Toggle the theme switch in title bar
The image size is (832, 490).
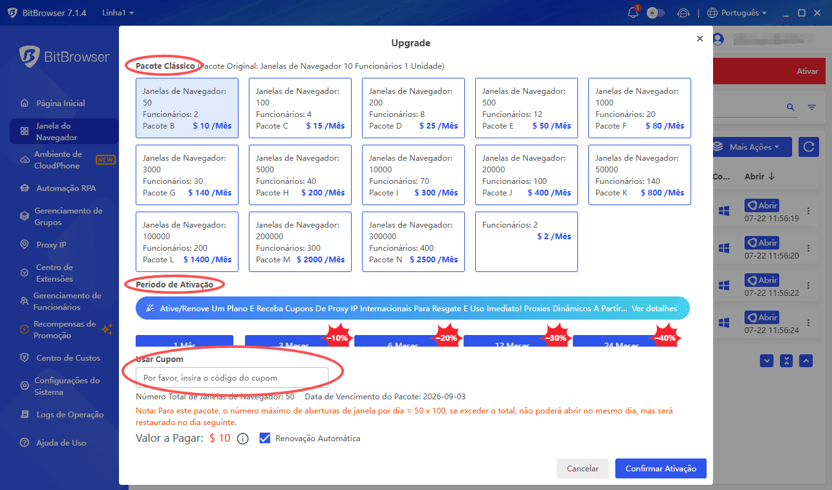(656, 13)
